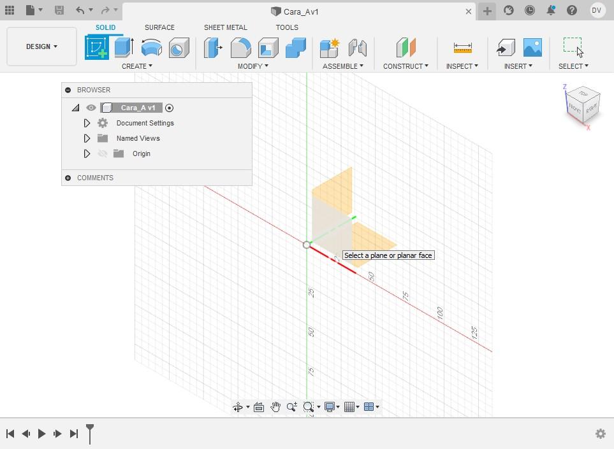Select the Combine tool

click(296, 47)
